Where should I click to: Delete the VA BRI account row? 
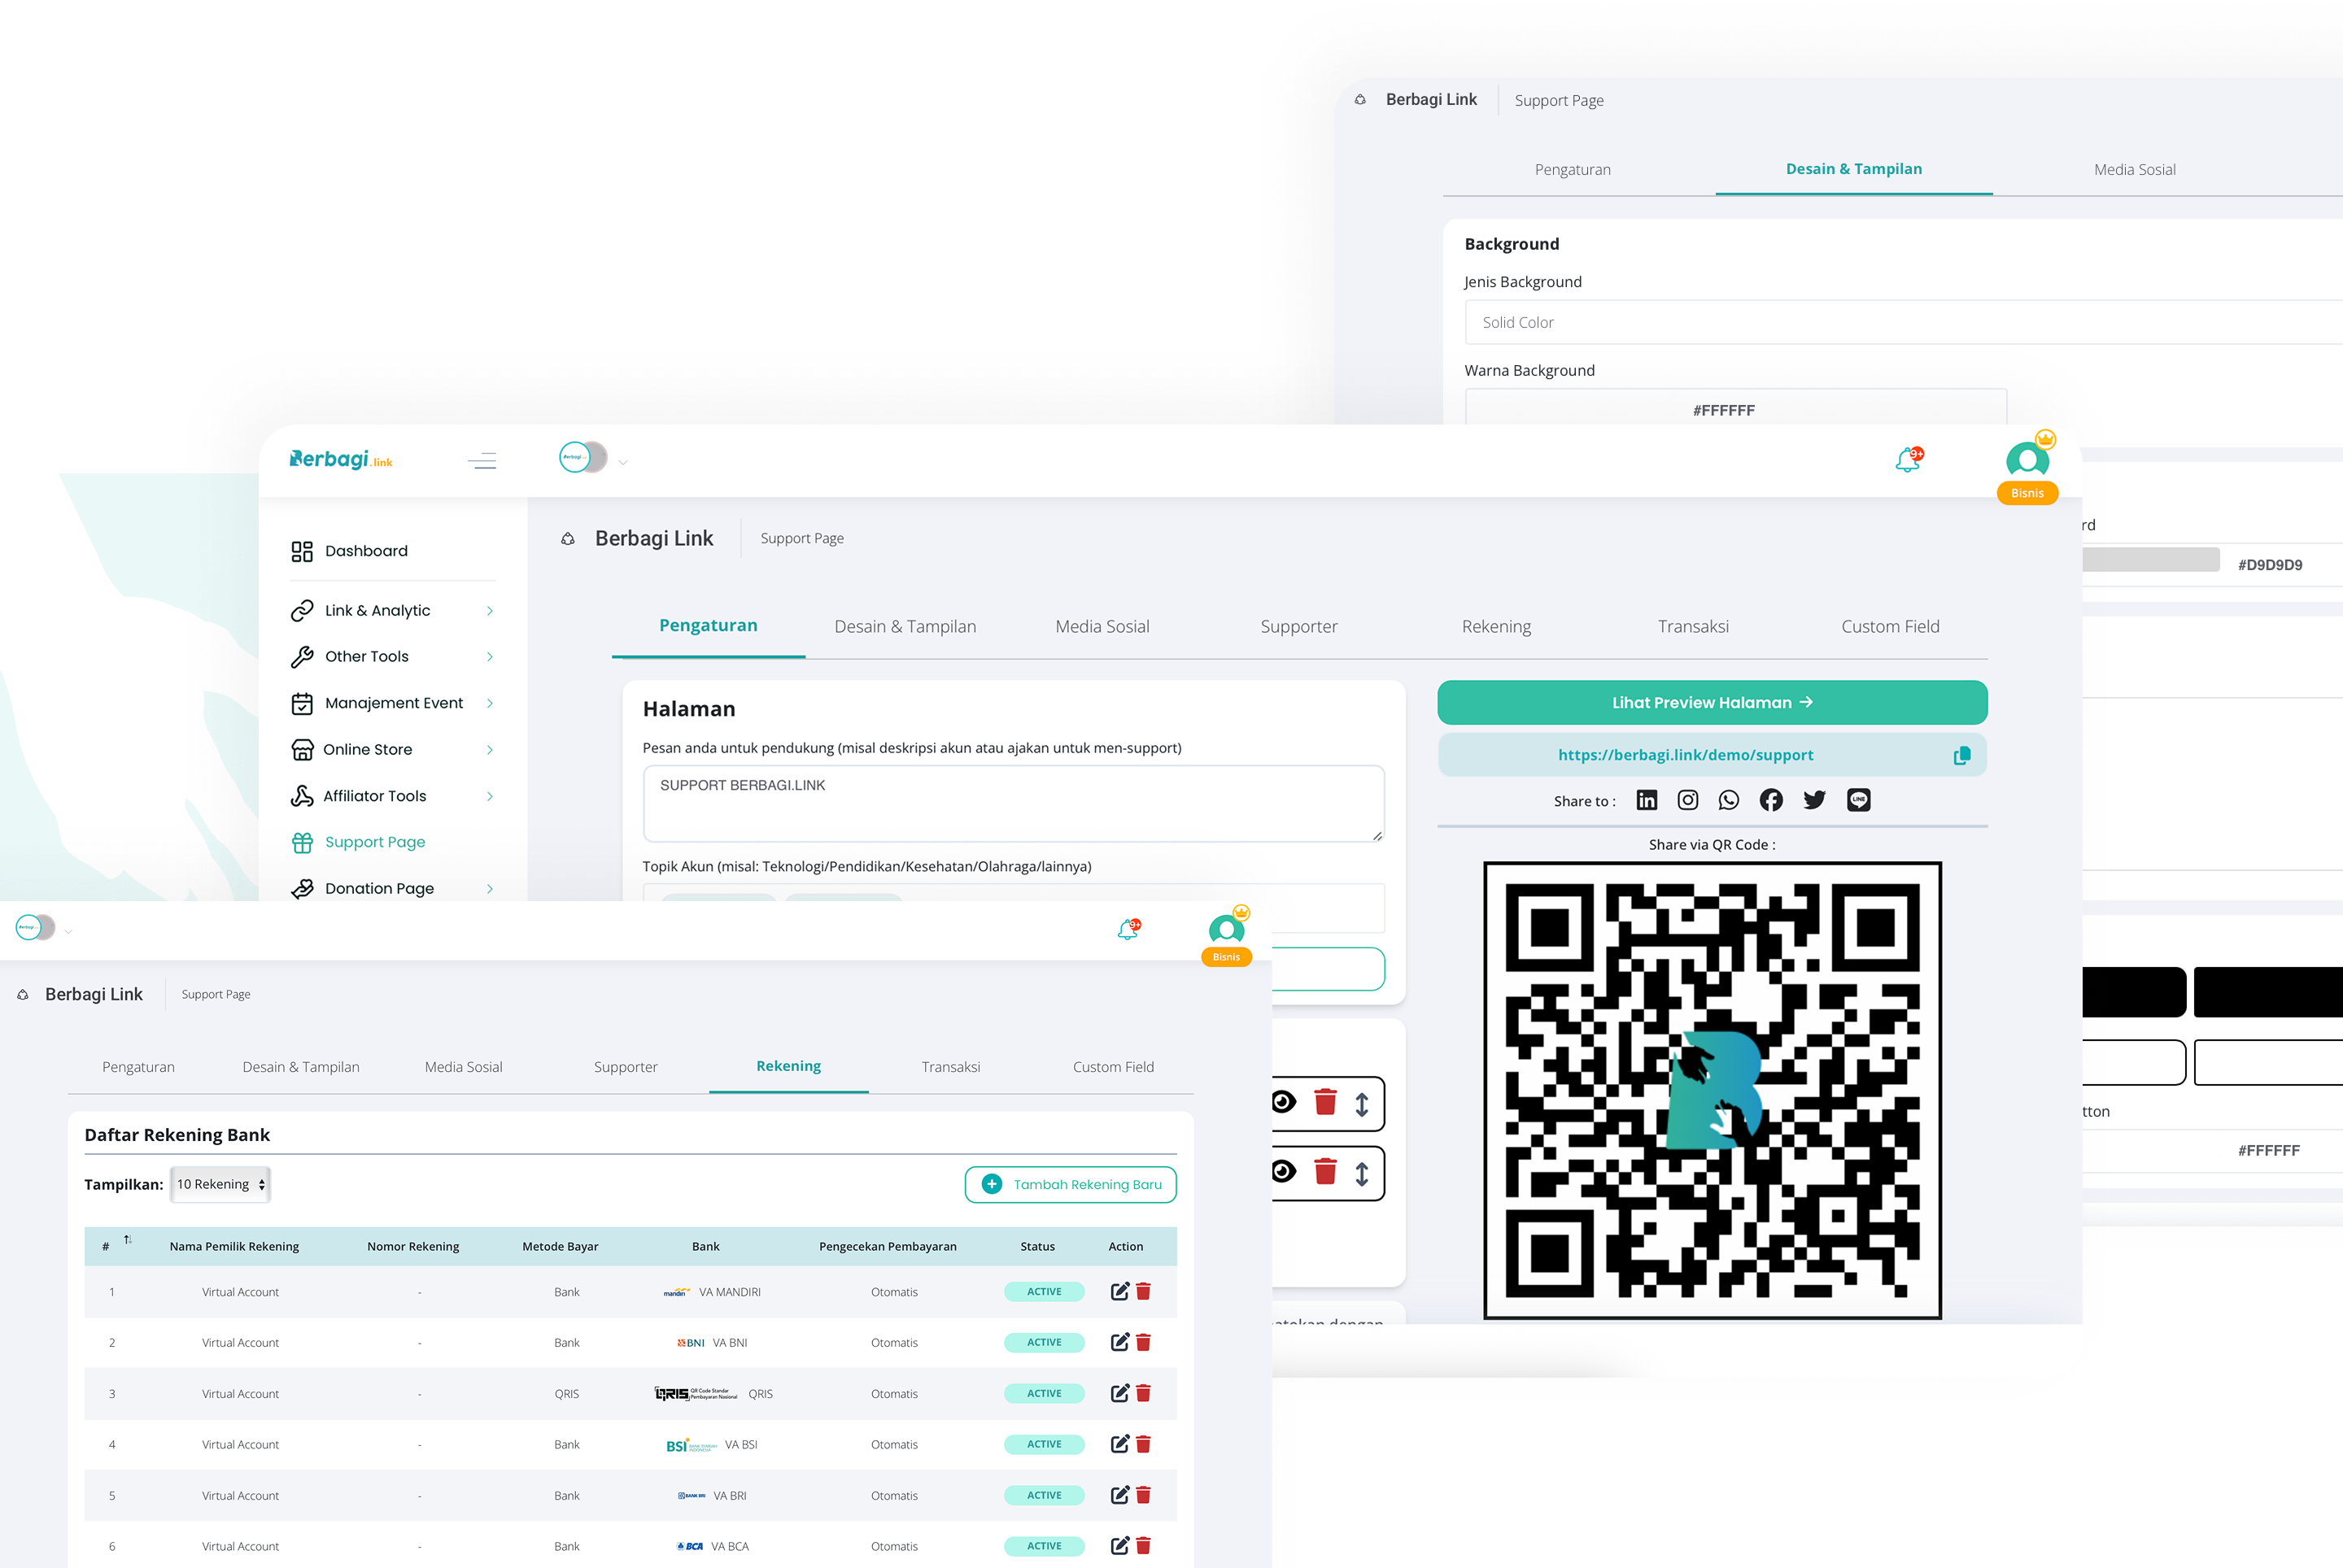coord(1144,1495)
